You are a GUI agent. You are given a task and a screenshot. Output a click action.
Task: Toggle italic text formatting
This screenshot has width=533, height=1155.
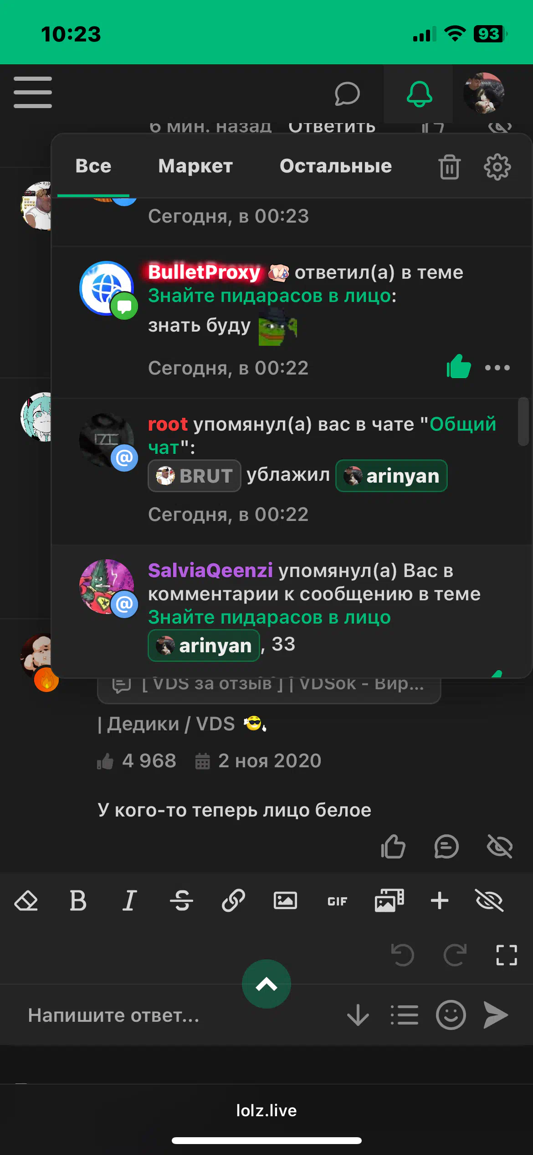(130, 900)
